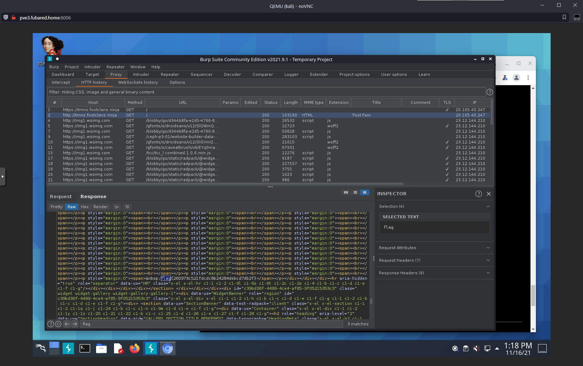Screen dimensions: 583x366
Task: Open the filter help question-mark icon
Action: [x=489, y=92]
